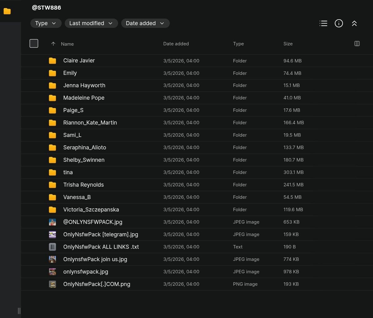The width and height of the screenshot is (373, 318).
Task: Tick the select-all checkbox in the header
Action: coord(34,43)
